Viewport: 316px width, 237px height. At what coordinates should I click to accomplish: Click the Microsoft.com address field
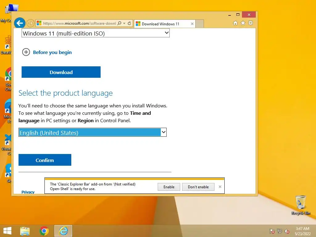[x=79, y=23]
